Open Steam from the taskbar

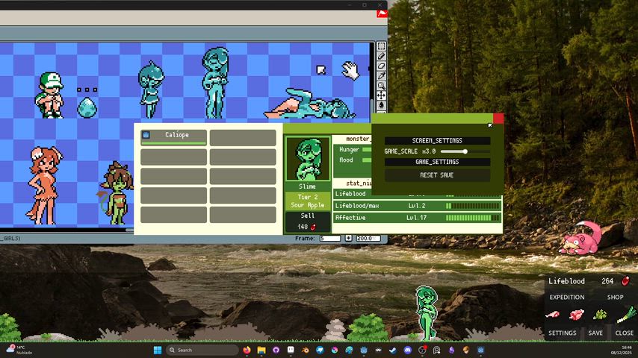[393, 350]
